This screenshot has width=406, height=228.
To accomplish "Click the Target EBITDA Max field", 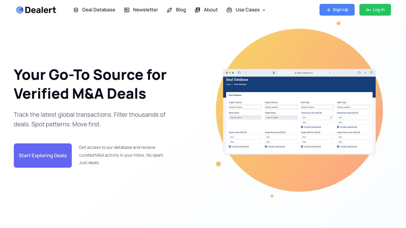I will coord(317,142).
